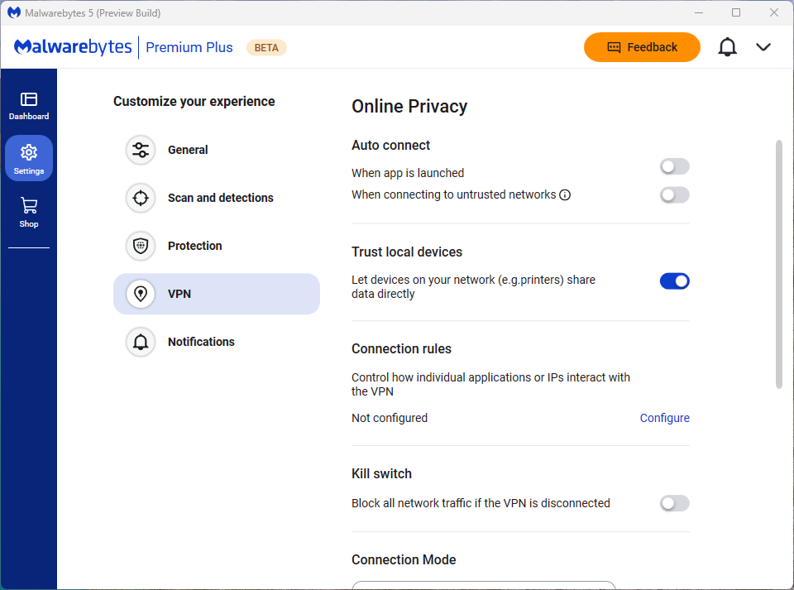794x590 pixels.
Task: Click the General sliders icon
Action: [141, 150]
